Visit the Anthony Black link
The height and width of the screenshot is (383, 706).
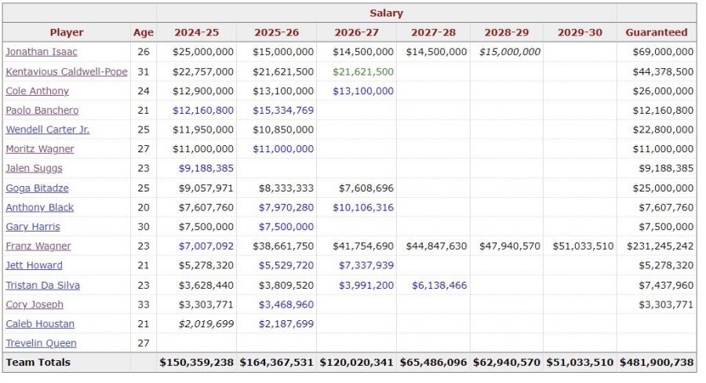click(39, 207)
